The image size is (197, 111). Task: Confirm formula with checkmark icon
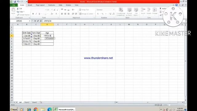coord(38,21)
